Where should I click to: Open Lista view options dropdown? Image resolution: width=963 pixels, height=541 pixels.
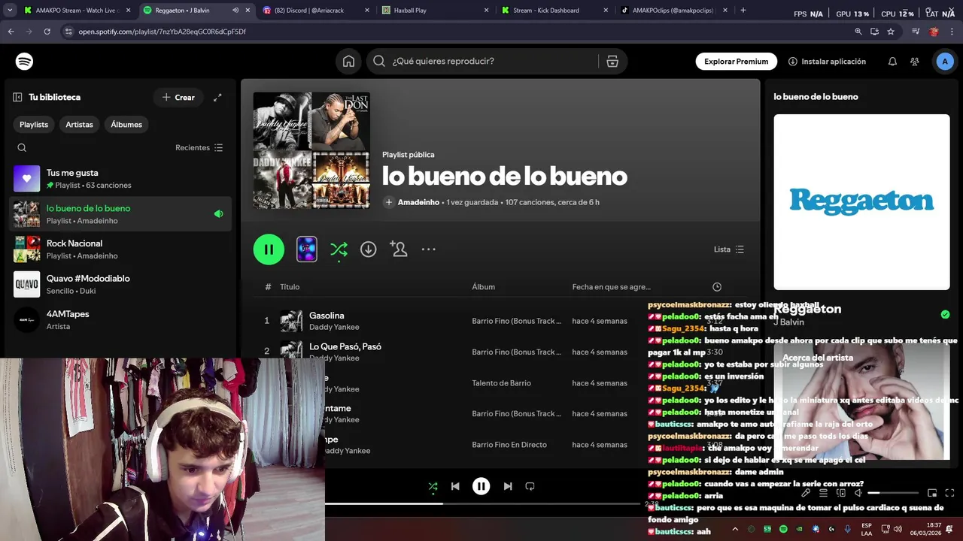coord(729,249)
